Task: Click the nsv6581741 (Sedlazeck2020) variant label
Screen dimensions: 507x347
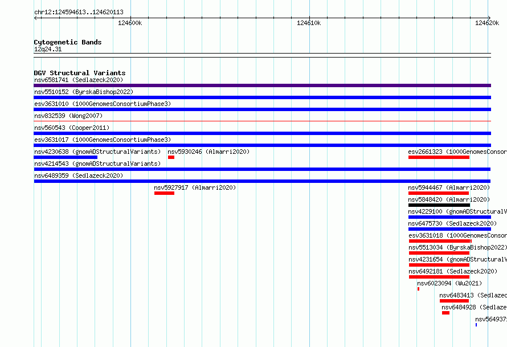Action: tap(79, 80)
